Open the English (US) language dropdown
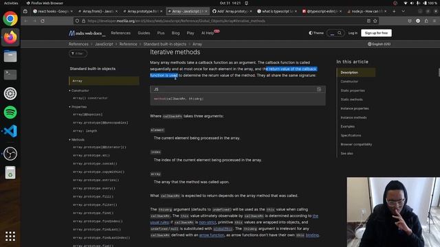The image size is (440, 247). click(x=379, y=44)
